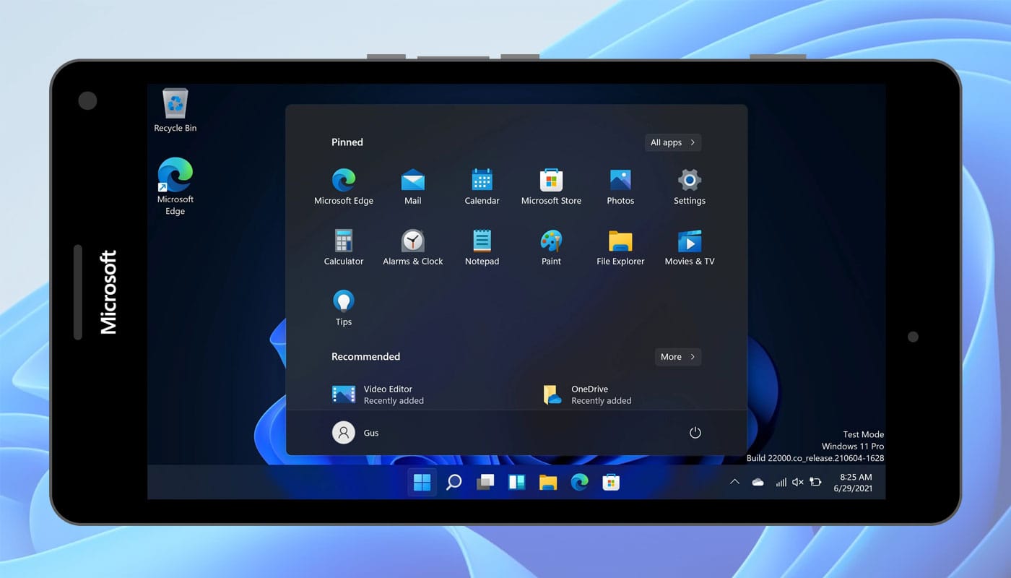Image resolution: width=1011 pixels, height=578 pixels.
Task: Open Alarms & Clock
Action: tap(412, 247)
